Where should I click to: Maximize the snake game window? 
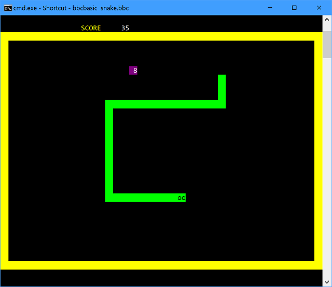pos(294,8)
